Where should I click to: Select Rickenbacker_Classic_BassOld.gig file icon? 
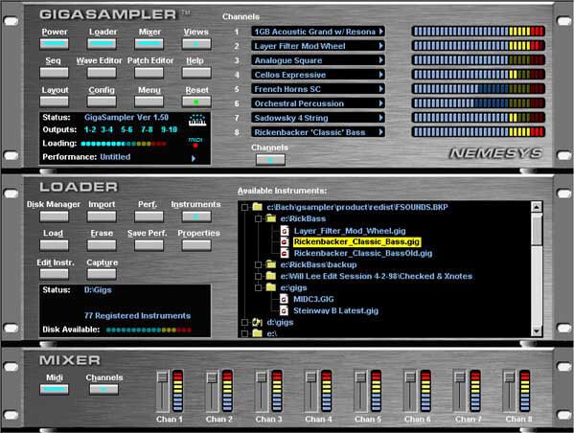coord(285,253)
